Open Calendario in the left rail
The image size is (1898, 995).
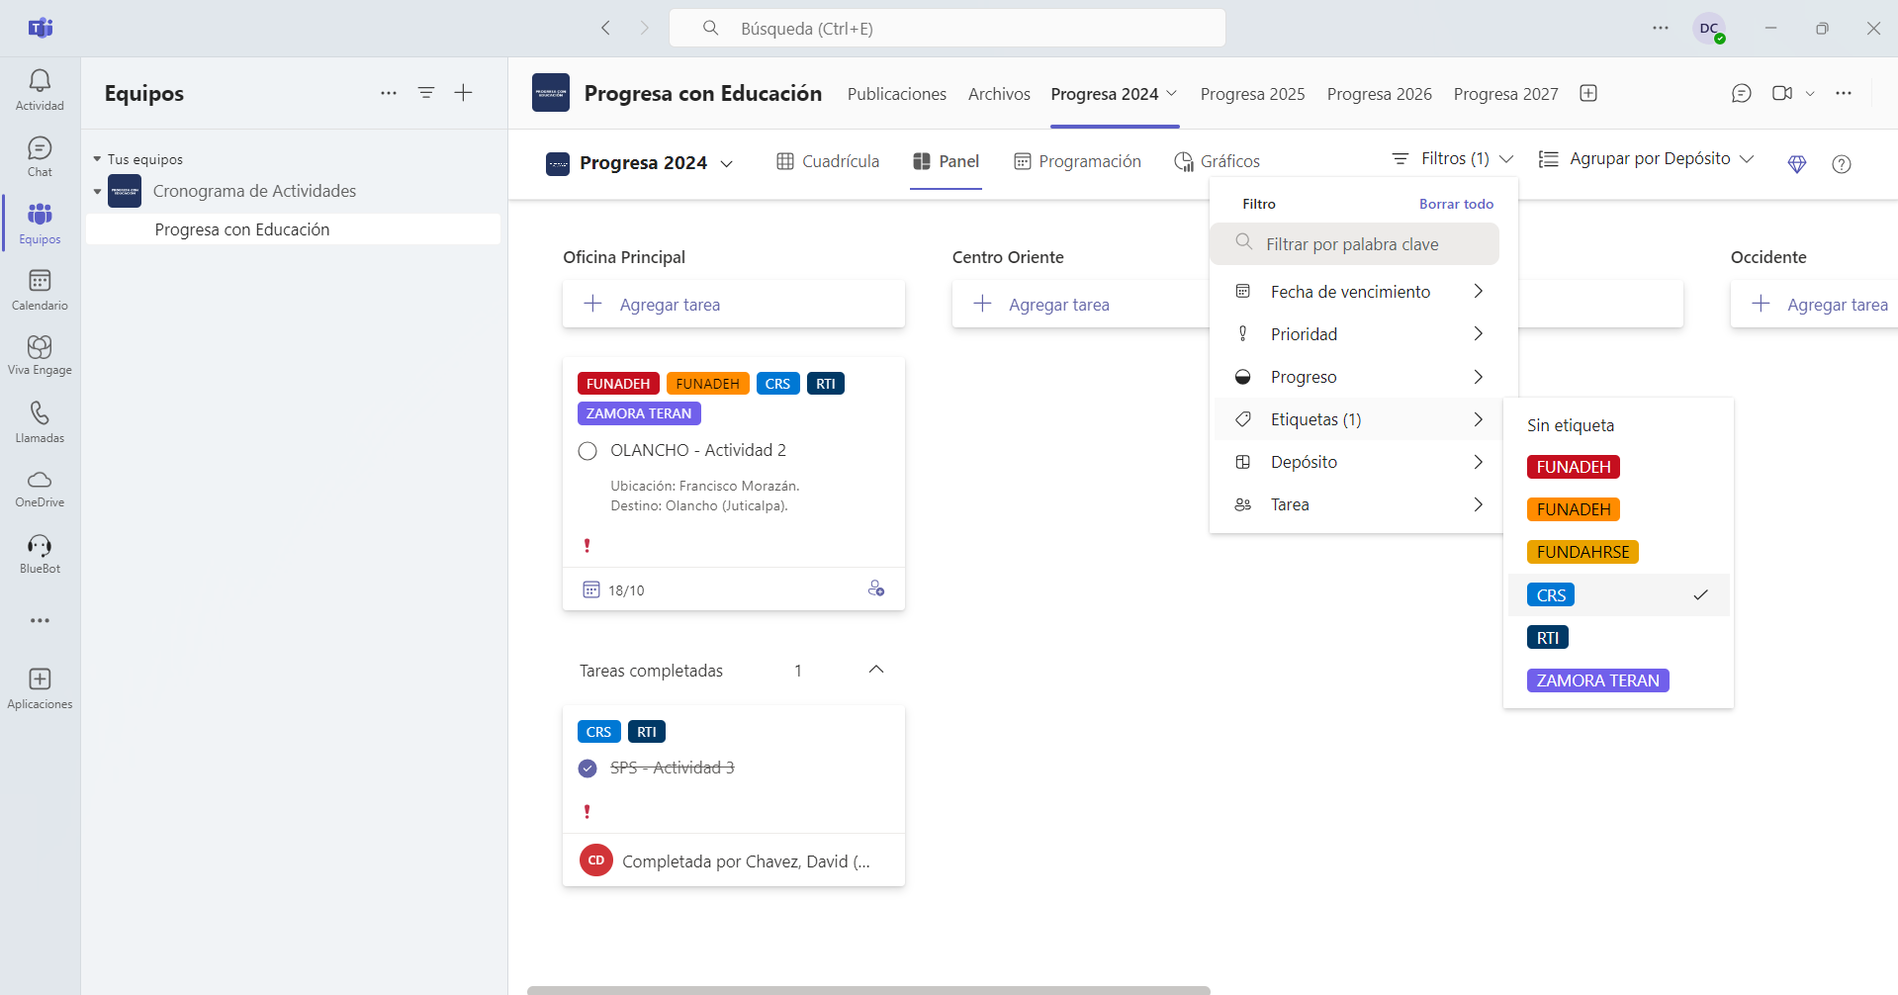pos(40,290)
